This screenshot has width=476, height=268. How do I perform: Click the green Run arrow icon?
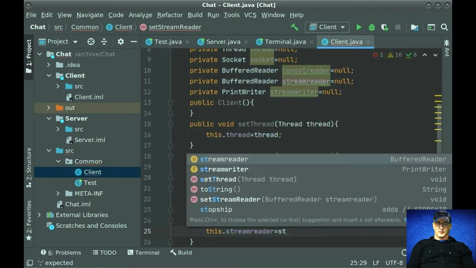pos(359,27)
